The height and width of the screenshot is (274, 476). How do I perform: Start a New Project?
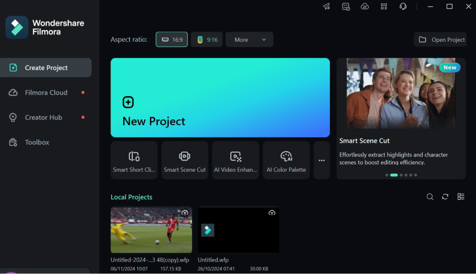click(220, 98)
